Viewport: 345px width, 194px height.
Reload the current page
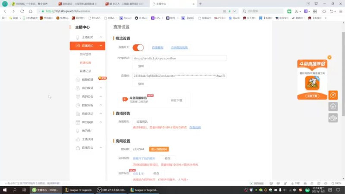(22, 11)
